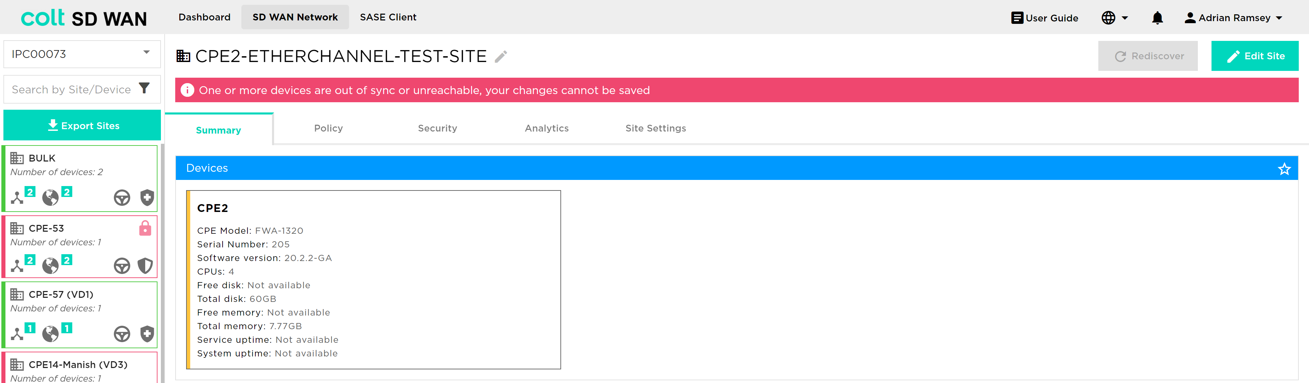Click the Rediscover button
Viewport: 1309px width, 383px height.
[x=1147, y=56]
